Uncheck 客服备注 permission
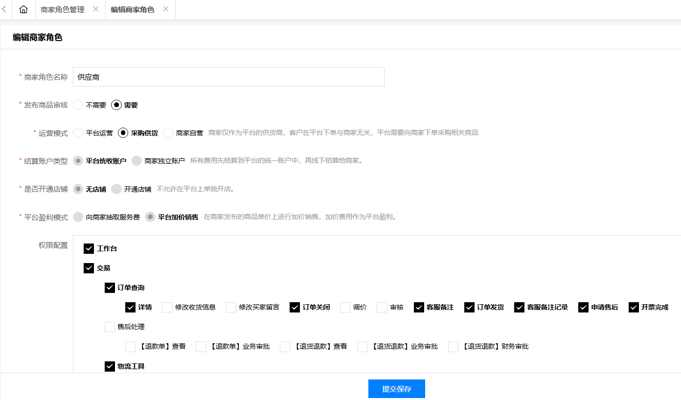The width and height of the screenshot is (681, 400). pyautogui.click(x=419, y=308)
